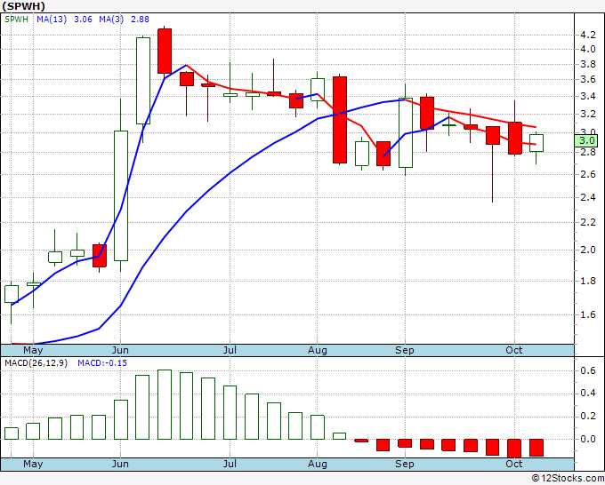Select the 0.2 MACD axis label

587,416
